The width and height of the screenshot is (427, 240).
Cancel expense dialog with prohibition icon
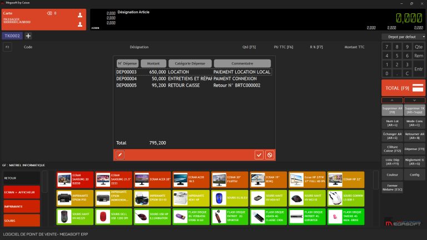[x=270, y=155]
